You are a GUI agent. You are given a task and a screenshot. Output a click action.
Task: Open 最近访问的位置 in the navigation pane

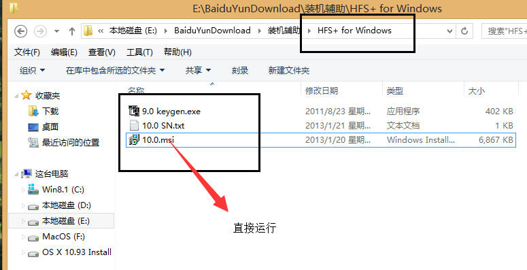click(x=71, y=143)
